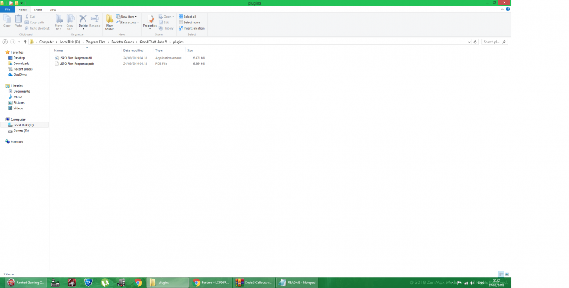Click the Up one level arrow

pyautogui.click(x=25, y=42)
